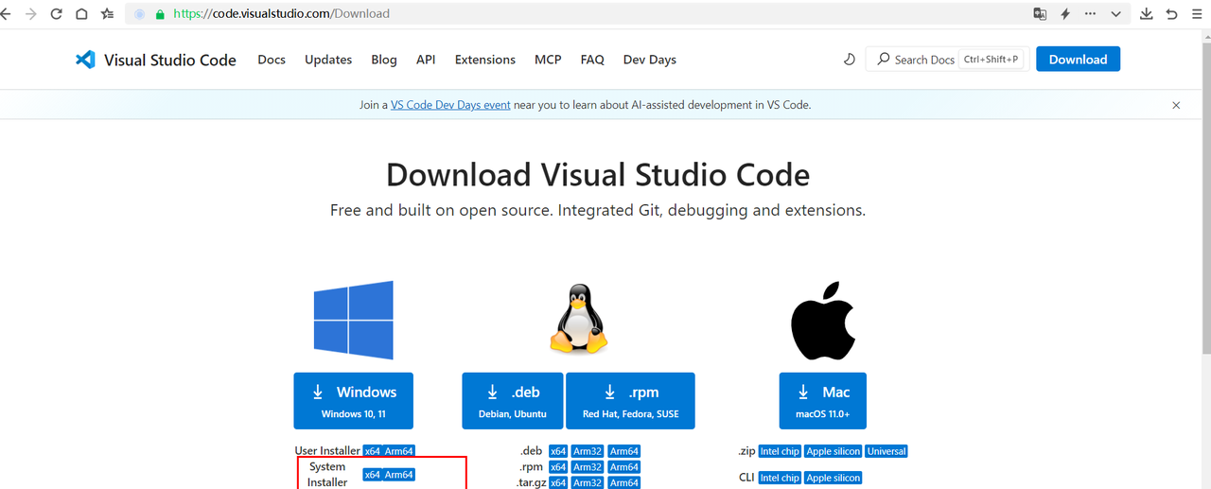Select System Installer x64 link
Image resolution: width=1211 pixels, height=489 pixels.
(373, 475)
